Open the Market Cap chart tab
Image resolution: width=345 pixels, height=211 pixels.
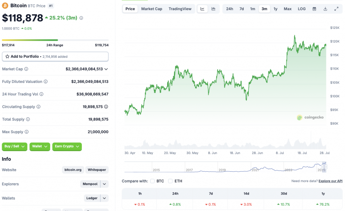click(x=152, y=9)
